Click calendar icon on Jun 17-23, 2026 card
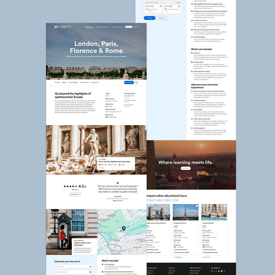The width and height of the screenshot is (275, 275). tap(179, 6)
